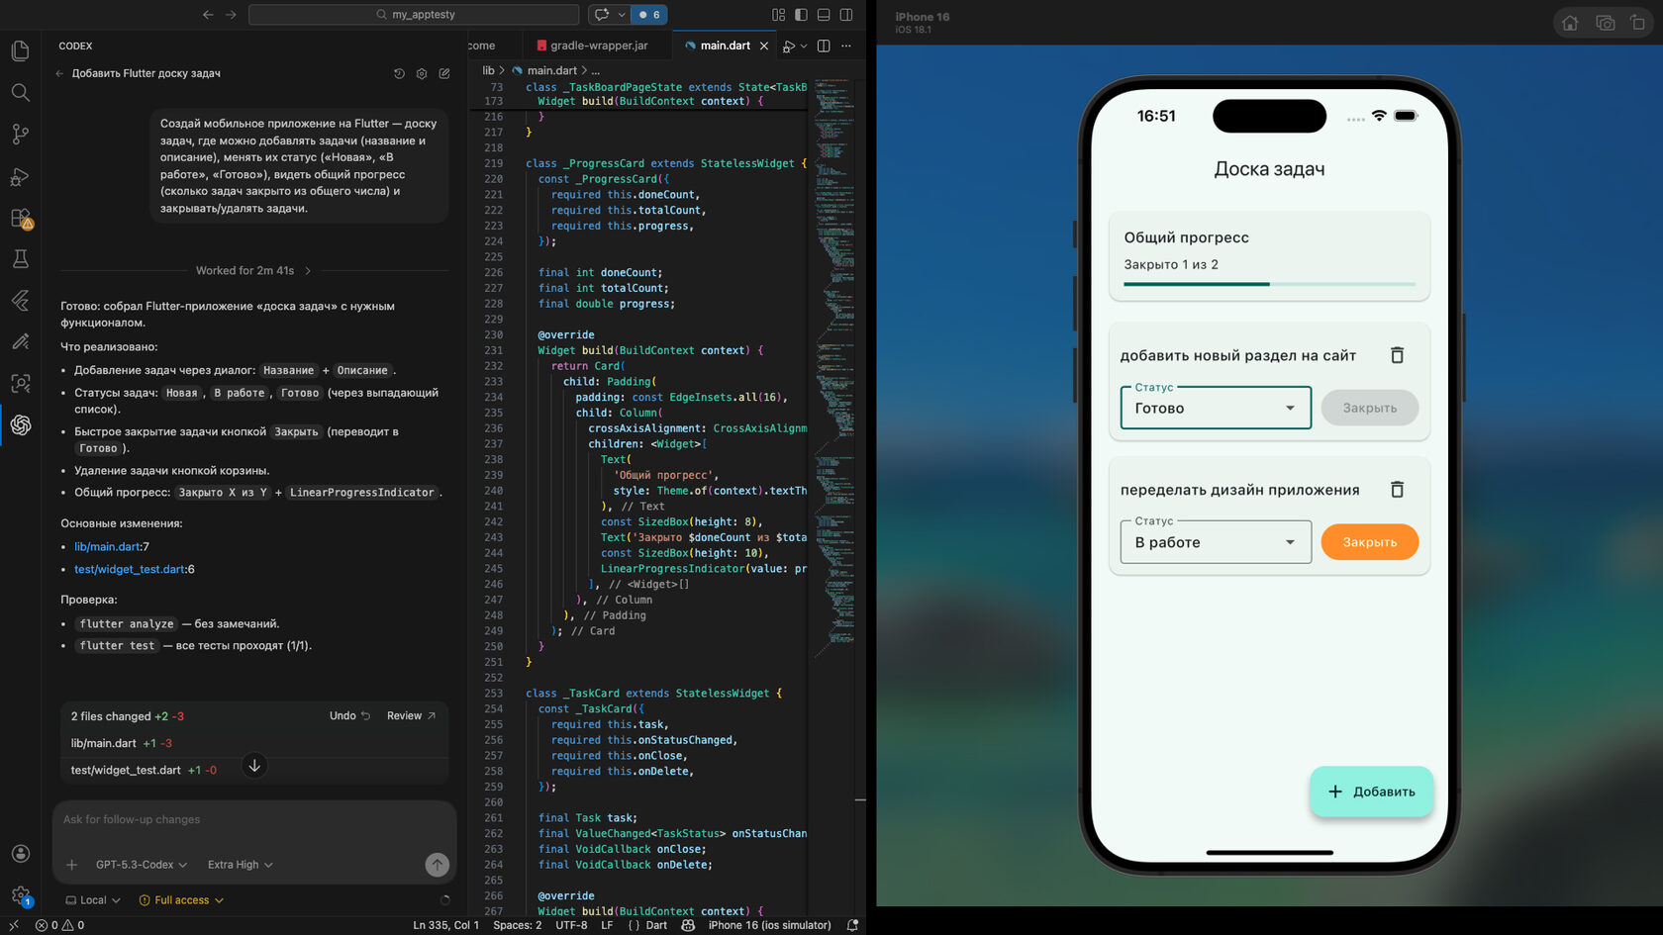Open the lib/main.dart link in the summary

(108, 546)
